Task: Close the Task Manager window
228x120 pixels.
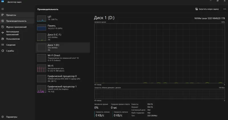Action: 225,1
